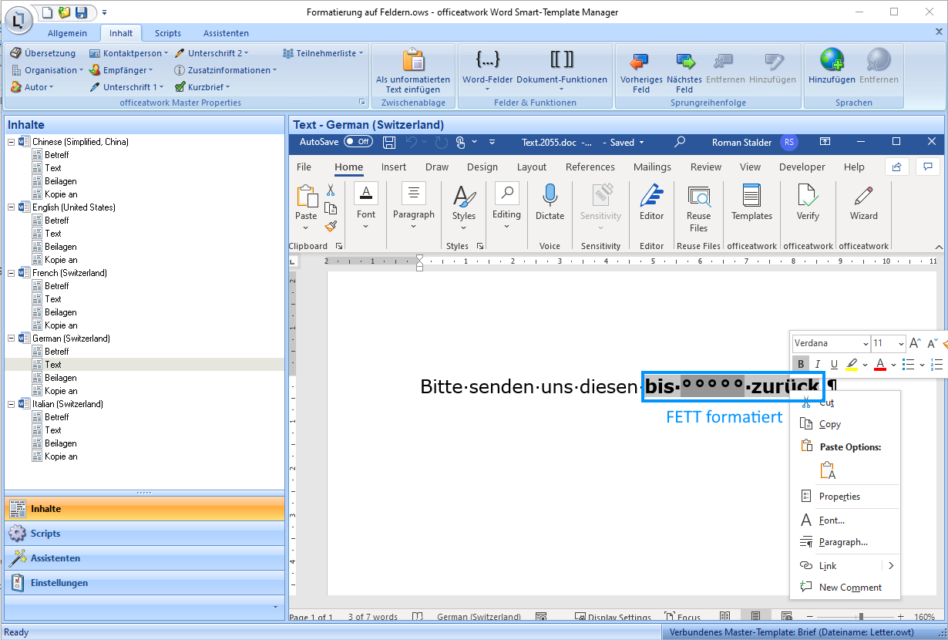Start Dictate microphone in Word

(550, 203)
